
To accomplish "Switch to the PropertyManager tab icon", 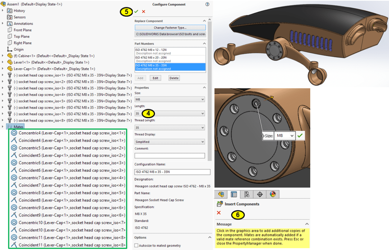I will [234, 194].
